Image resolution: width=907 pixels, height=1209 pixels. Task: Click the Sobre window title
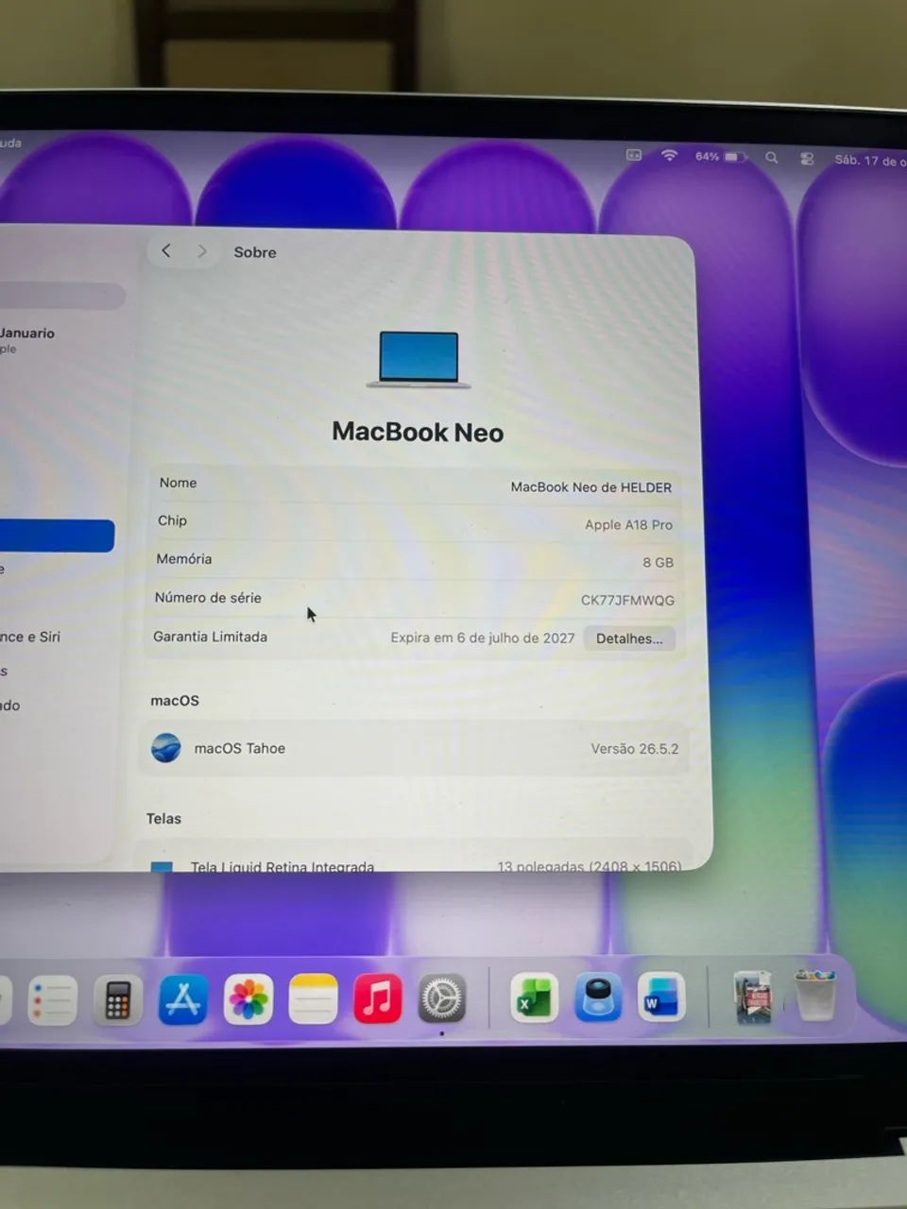255,252
